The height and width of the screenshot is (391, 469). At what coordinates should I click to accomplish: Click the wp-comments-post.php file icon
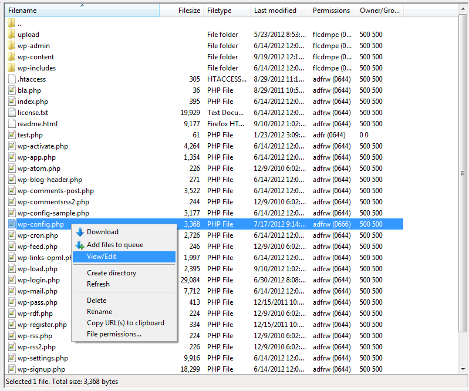pos(12,191)
